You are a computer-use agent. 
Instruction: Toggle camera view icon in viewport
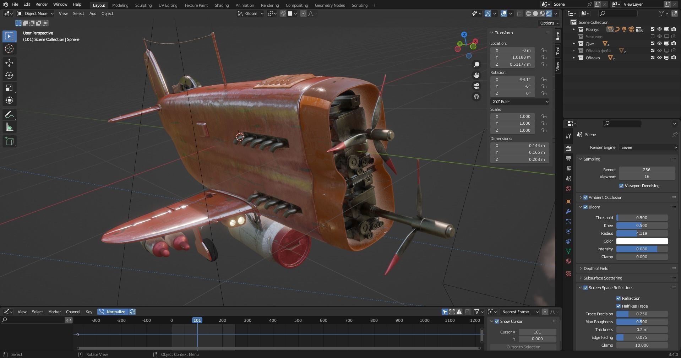[x=476, y=86]
